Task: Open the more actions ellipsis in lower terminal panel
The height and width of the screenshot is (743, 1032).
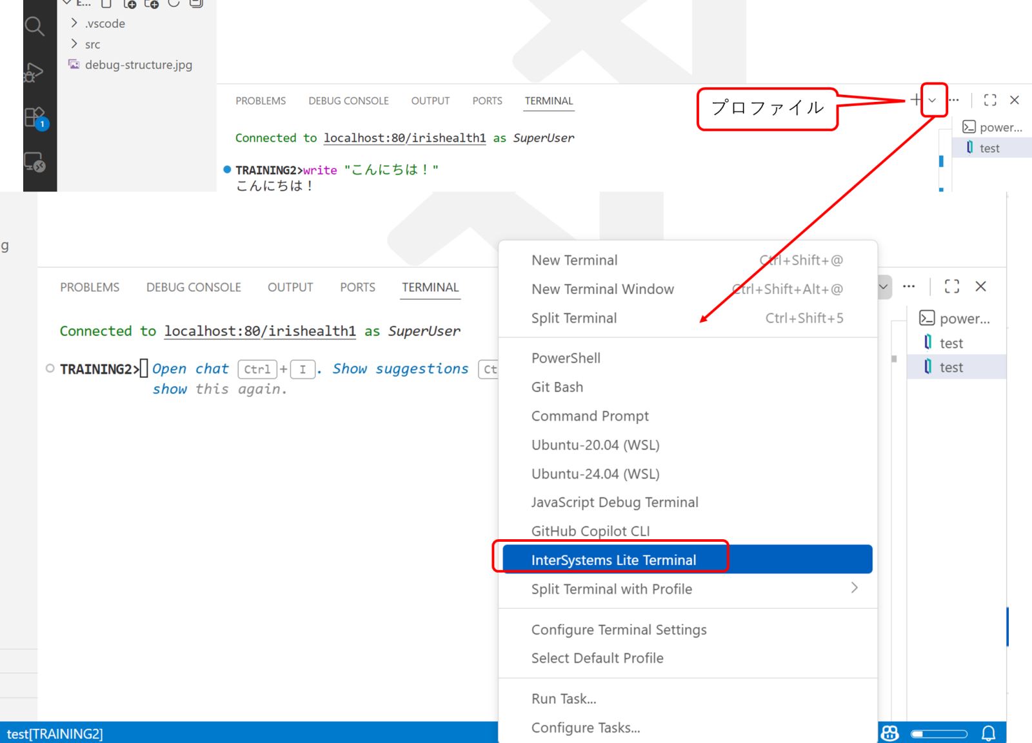Action: pyautogui.click(x=909, y=286)
